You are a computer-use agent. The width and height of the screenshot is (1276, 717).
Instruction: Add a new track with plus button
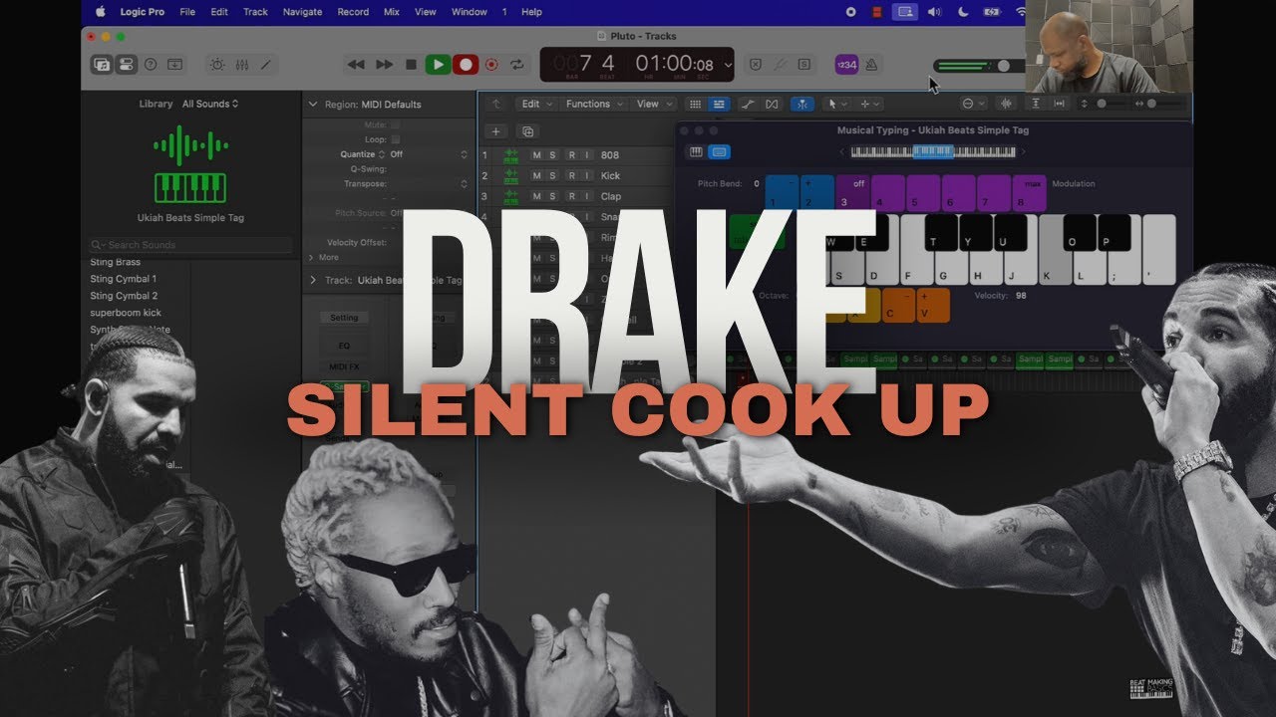coord(496,131)
